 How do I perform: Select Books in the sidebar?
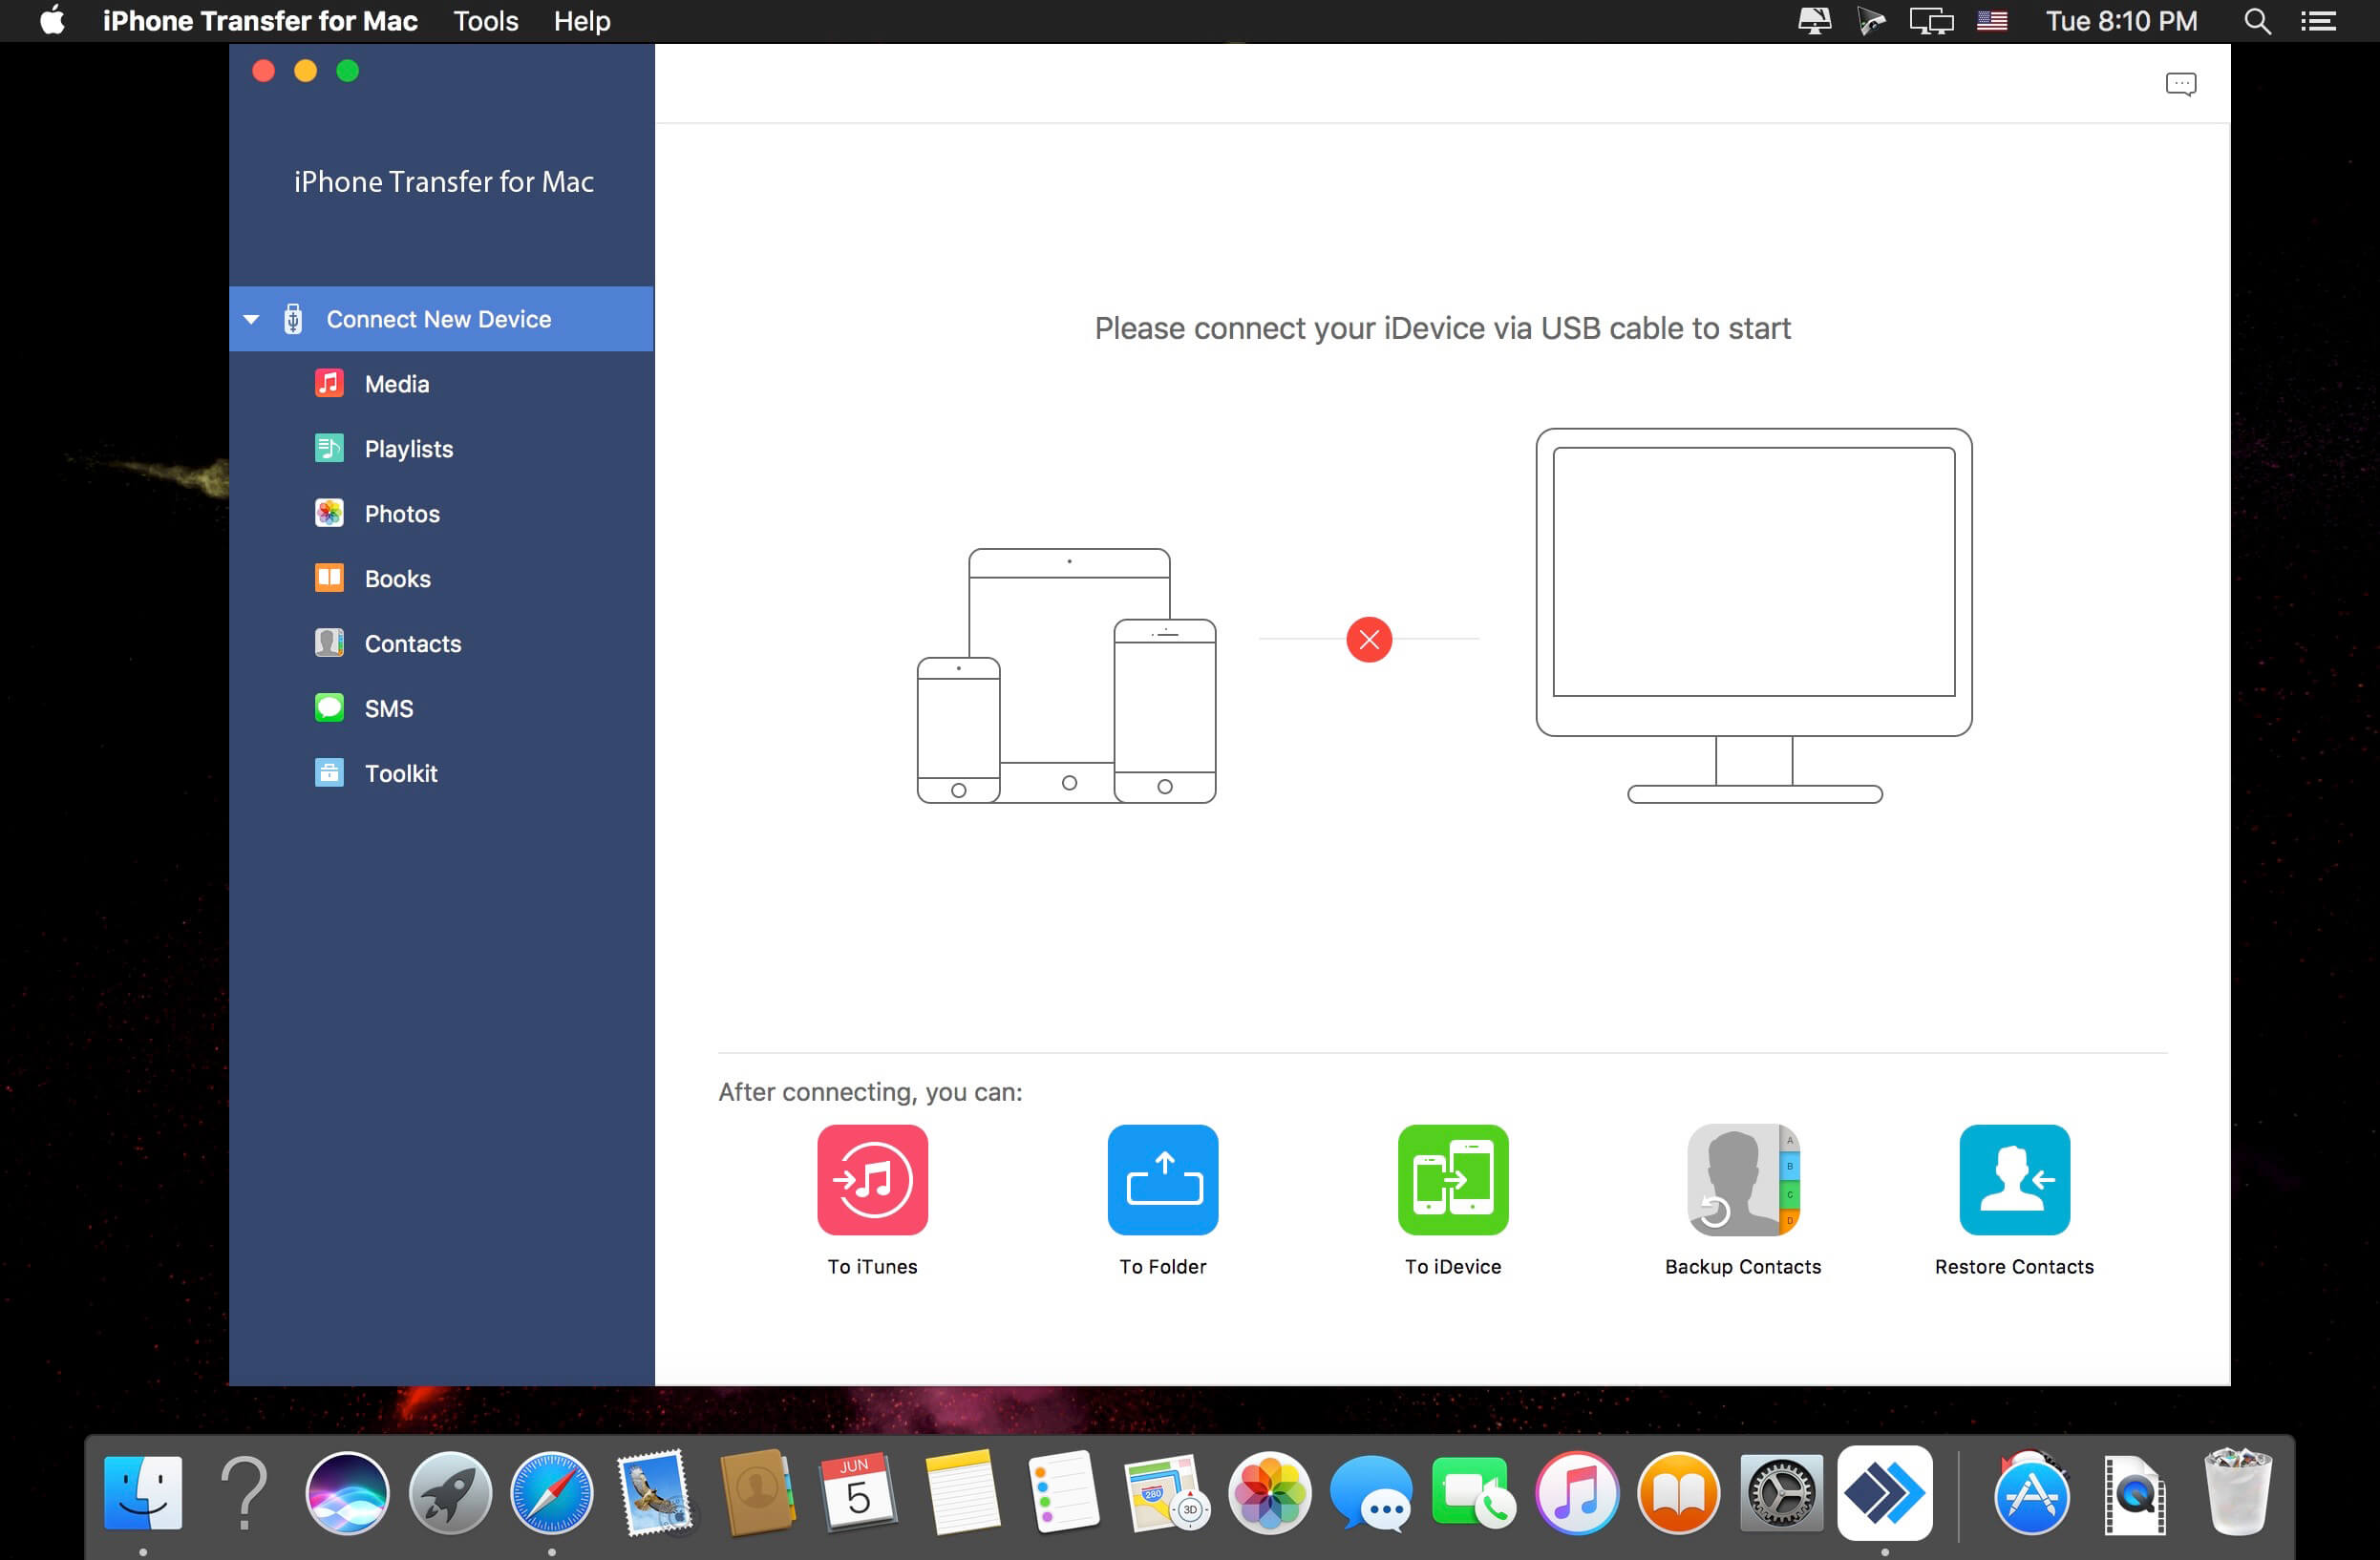point(396,578)
